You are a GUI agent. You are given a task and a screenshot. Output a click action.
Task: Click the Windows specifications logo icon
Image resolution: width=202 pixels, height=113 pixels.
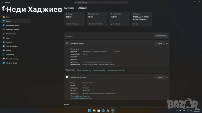67,77
